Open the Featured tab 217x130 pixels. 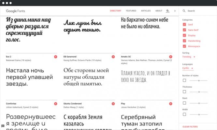[x=131, y=11]
